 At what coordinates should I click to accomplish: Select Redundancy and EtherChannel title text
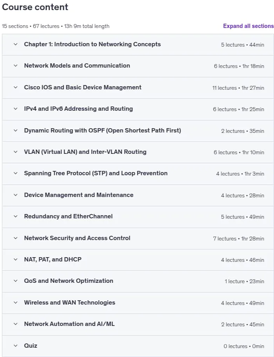68,216
